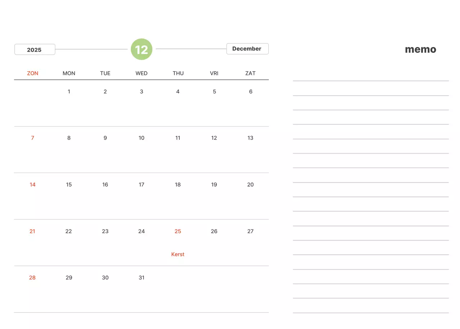Screen dimensions: 460x329
Task: Click the green 12 month circle
Action: coord(142,49)
